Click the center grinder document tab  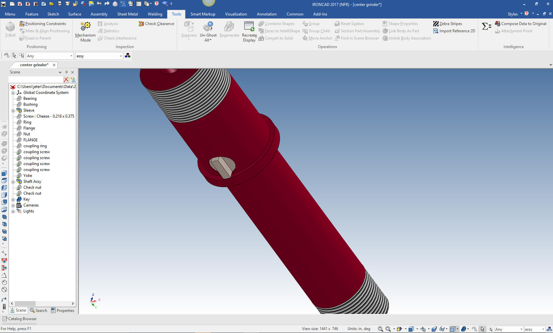(34, 65)
